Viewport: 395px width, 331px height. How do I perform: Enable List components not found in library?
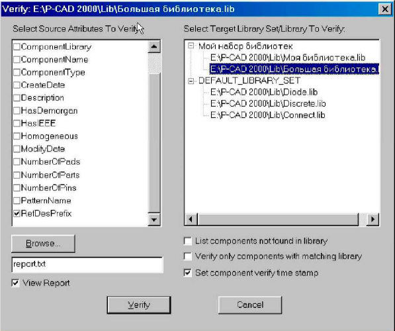click(188, 241)
